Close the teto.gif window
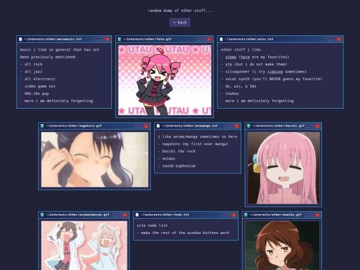 (209, 39)
